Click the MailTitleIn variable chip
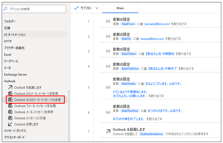The width and height of the screenshot is (223, 143). pyautogui.click(x=129, y=54)
